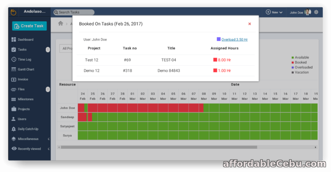Click the purple overload swatch

(x=219, y=39)
